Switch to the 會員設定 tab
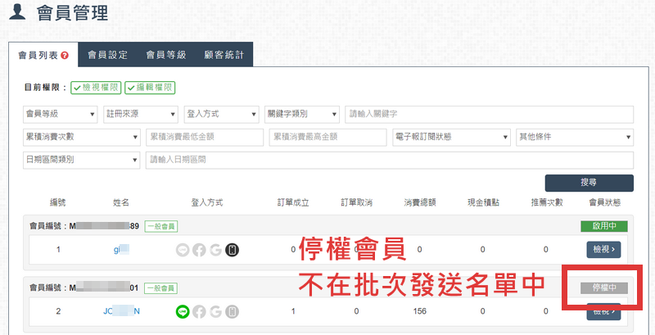655x335 pixels. click(x=107, y=55)
